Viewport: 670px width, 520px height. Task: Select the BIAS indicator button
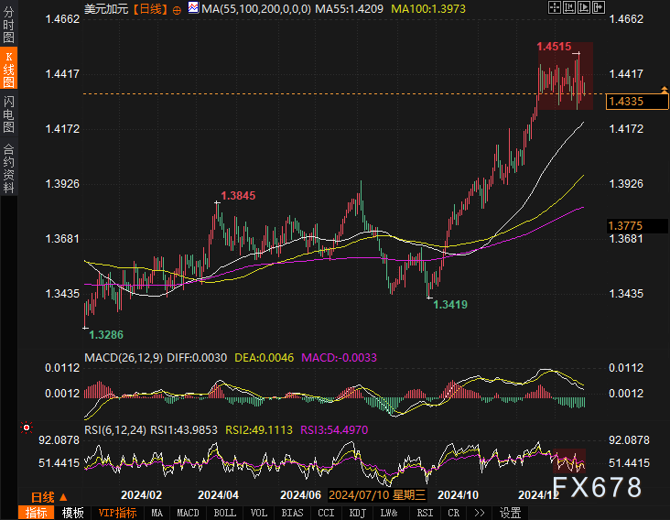click(x=292, y=513)
